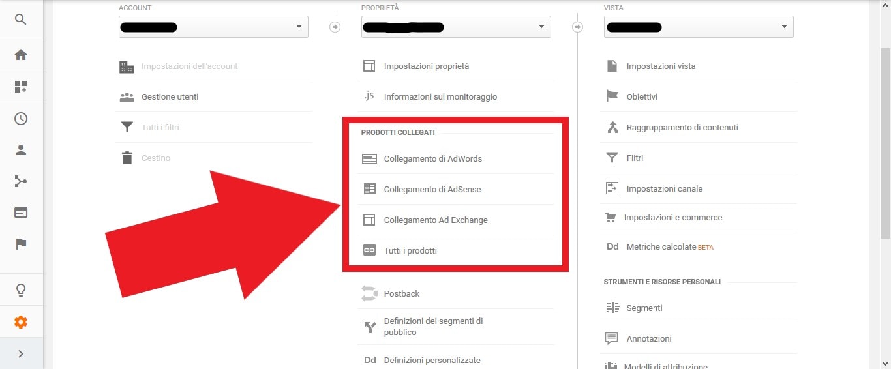Click the Annotazioni speech bubble icon
The width and height of the screenshot is (891, 369).
click(612, 338)
